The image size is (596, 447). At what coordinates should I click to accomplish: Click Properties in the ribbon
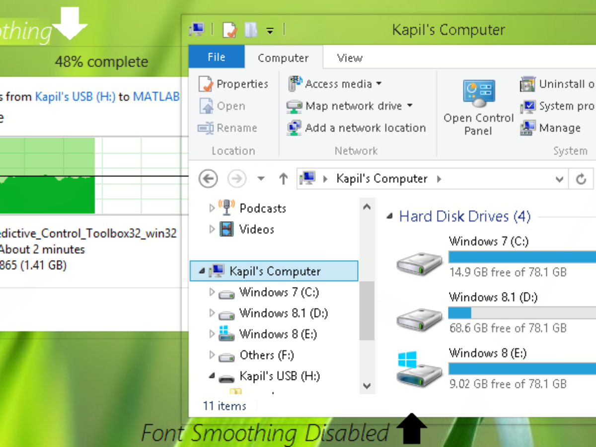pos(233,84)
